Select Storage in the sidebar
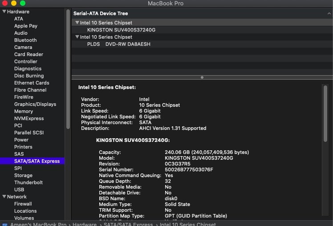 23,175
